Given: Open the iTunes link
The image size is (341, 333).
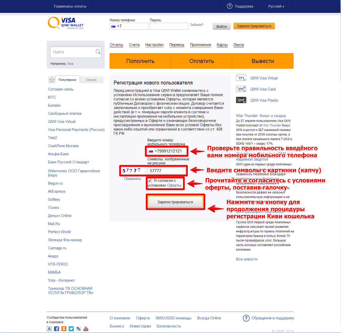Looking at the screenshot, I should click(54, 208).
